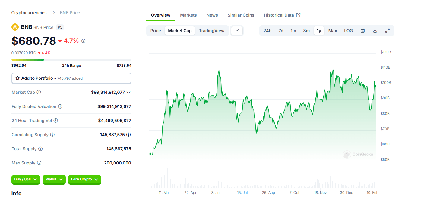The image size is (443, 199).
Task: Click the Wallet button
Action: 54,179
